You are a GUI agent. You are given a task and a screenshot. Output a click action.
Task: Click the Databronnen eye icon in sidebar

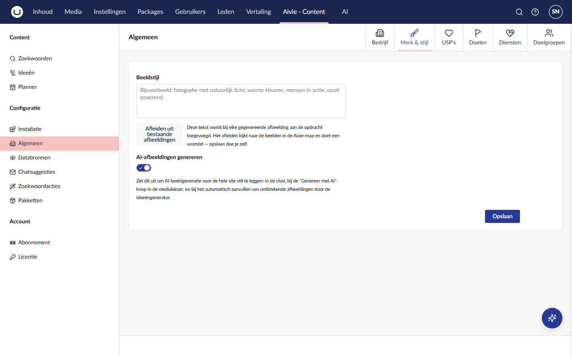tap(13, 158)
